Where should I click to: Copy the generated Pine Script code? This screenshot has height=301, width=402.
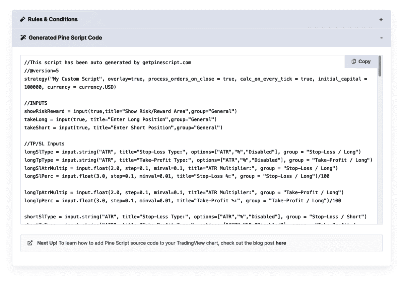(x=361, y=62)
